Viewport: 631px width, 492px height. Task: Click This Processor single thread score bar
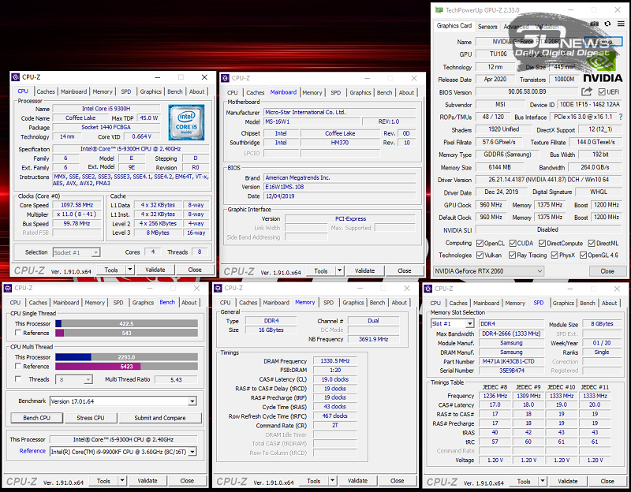coord(126,323)
